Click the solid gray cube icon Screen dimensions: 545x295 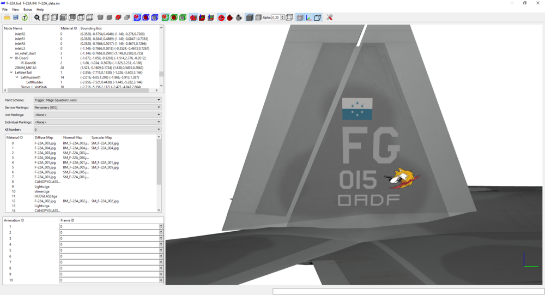(x=250, y=17)
